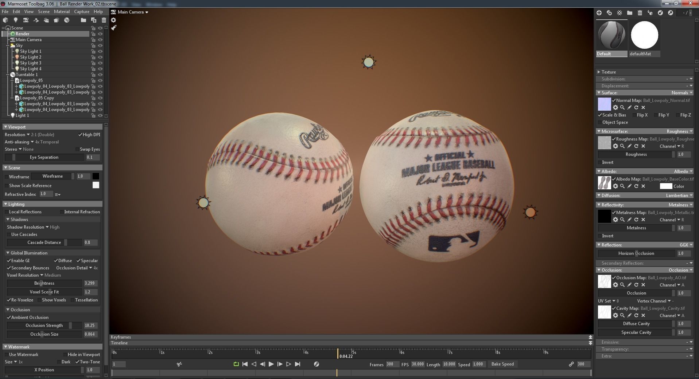Open the Main Camera dropdown

click(x=133, y=12)
